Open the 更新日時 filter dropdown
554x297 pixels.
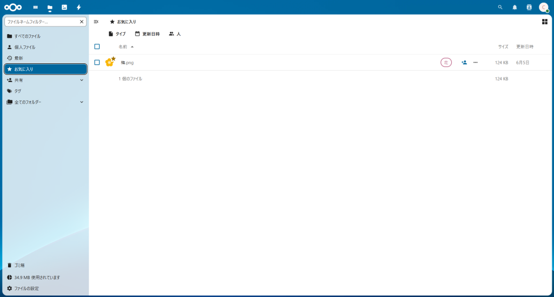[147, 34]
